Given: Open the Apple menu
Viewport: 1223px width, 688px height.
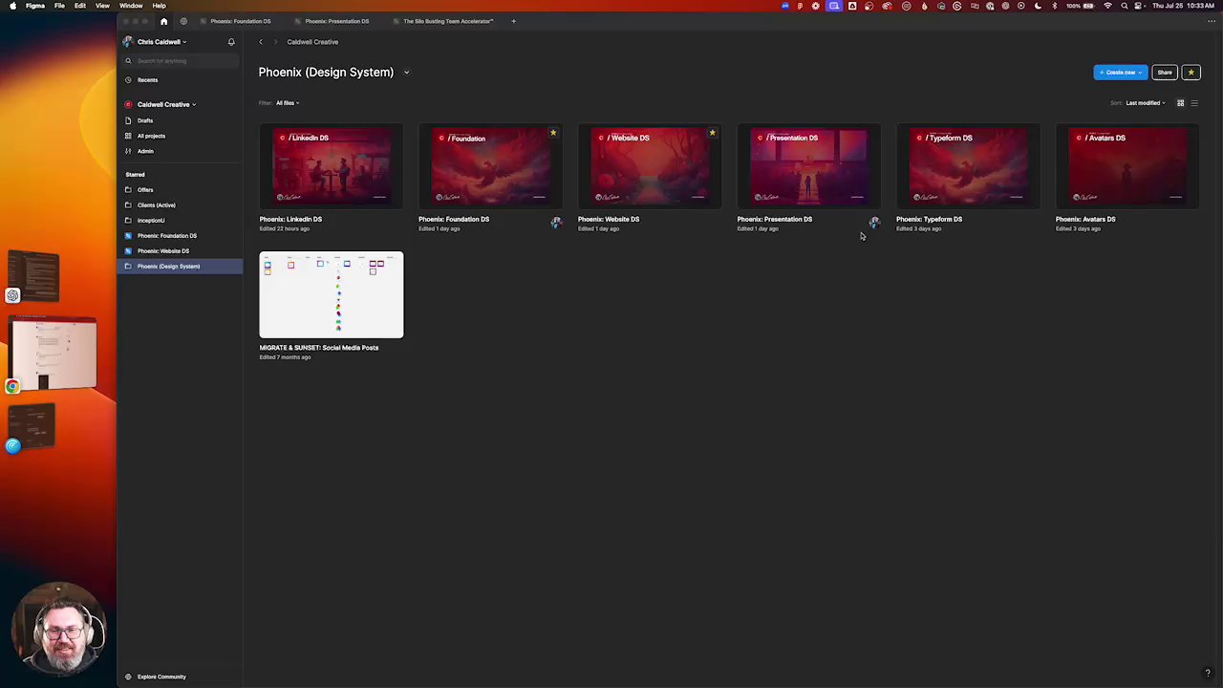Looking at the screenshot, I should tap(12, 6).
